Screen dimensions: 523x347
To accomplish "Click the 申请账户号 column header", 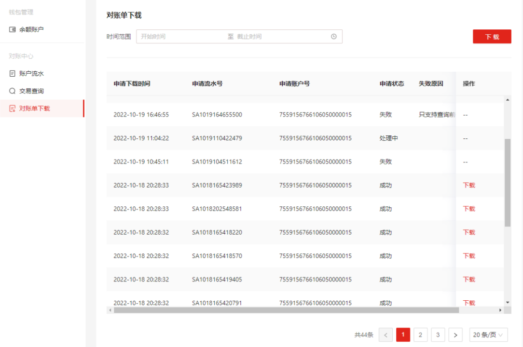I will coord(294,83).
